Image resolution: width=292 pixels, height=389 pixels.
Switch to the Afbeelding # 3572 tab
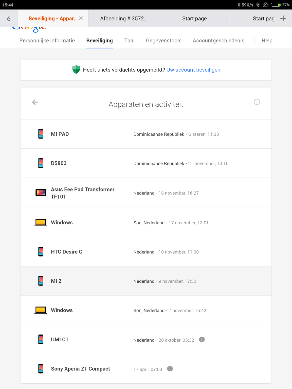124,18
